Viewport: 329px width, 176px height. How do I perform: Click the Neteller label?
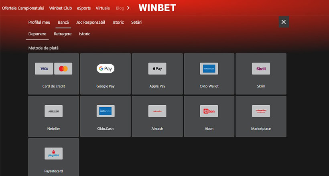click(53, 129)
